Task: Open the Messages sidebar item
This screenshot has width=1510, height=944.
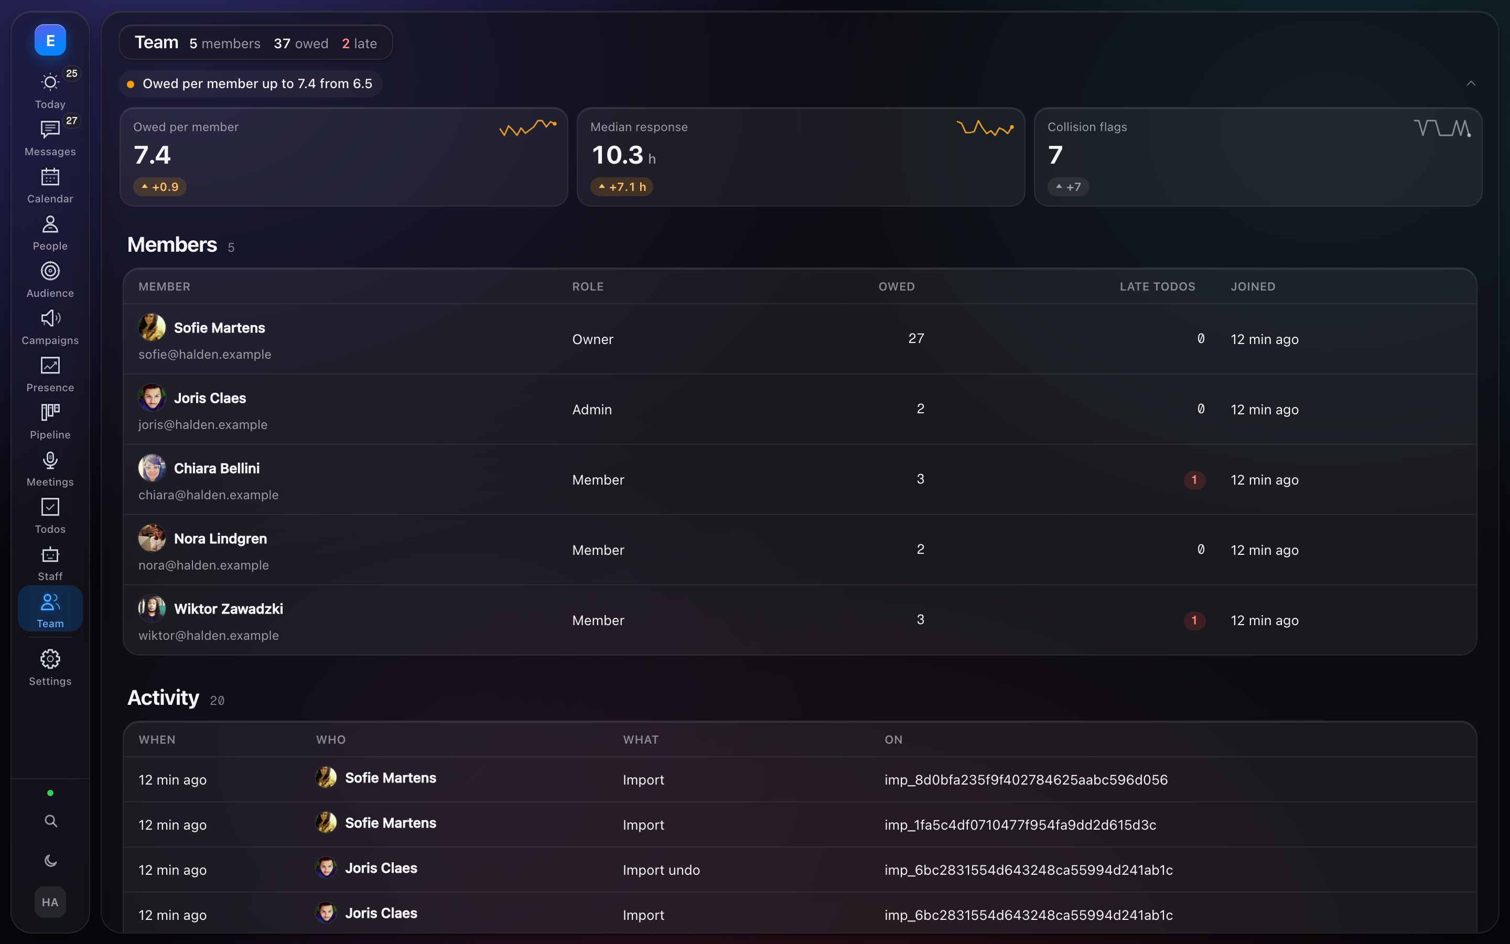Action: (50, 138)
